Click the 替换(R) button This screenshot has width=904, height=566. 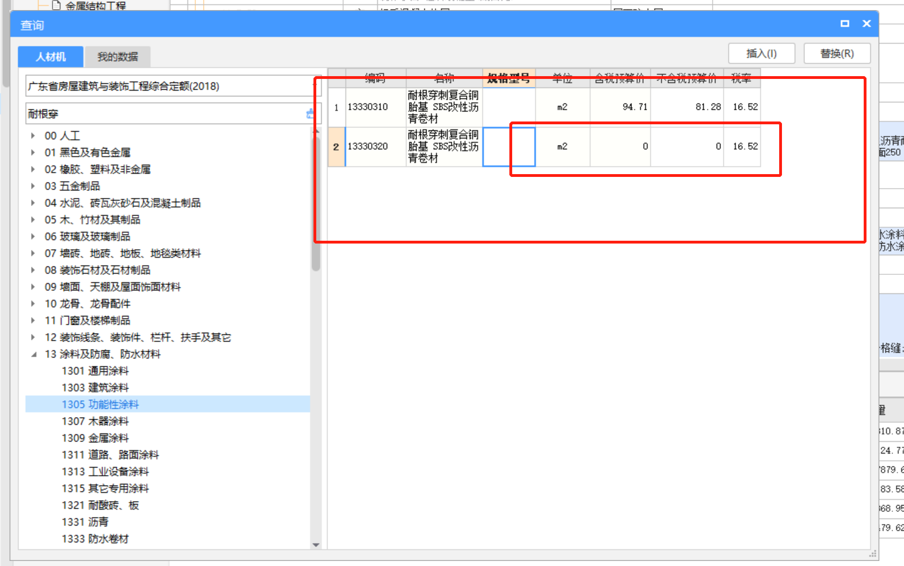pyautogui.click(x=837, y=54)
